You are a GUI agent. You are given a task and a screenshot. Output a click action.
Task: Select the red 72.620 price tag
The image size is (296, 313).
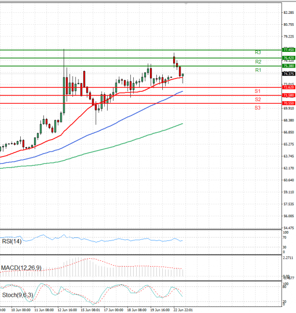pos(289,87)
